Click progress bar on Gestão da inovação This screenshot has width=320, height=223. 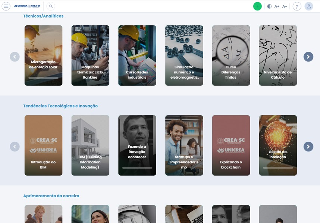(x=278, y=168)
